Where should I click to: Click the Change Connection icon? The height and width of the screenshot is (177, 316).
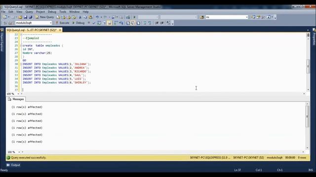(10, 23)
